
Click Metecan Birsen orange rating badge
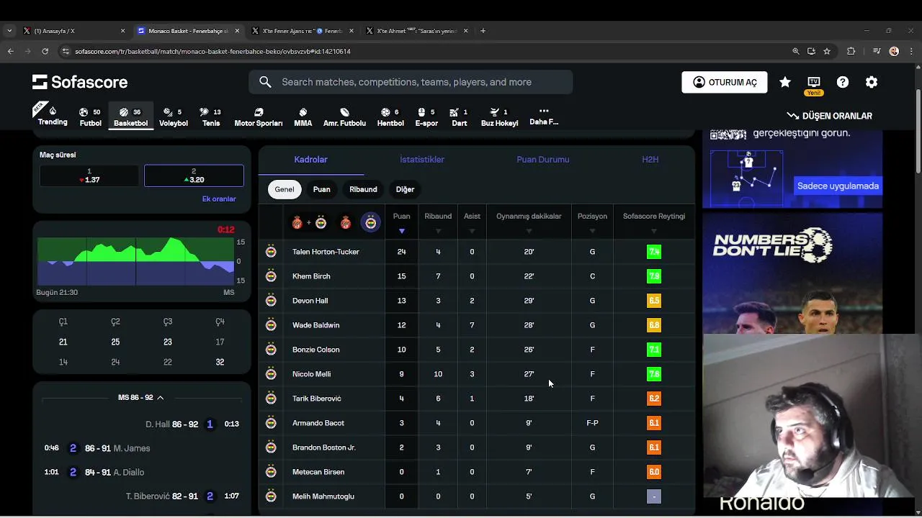[x=654, y=472]
